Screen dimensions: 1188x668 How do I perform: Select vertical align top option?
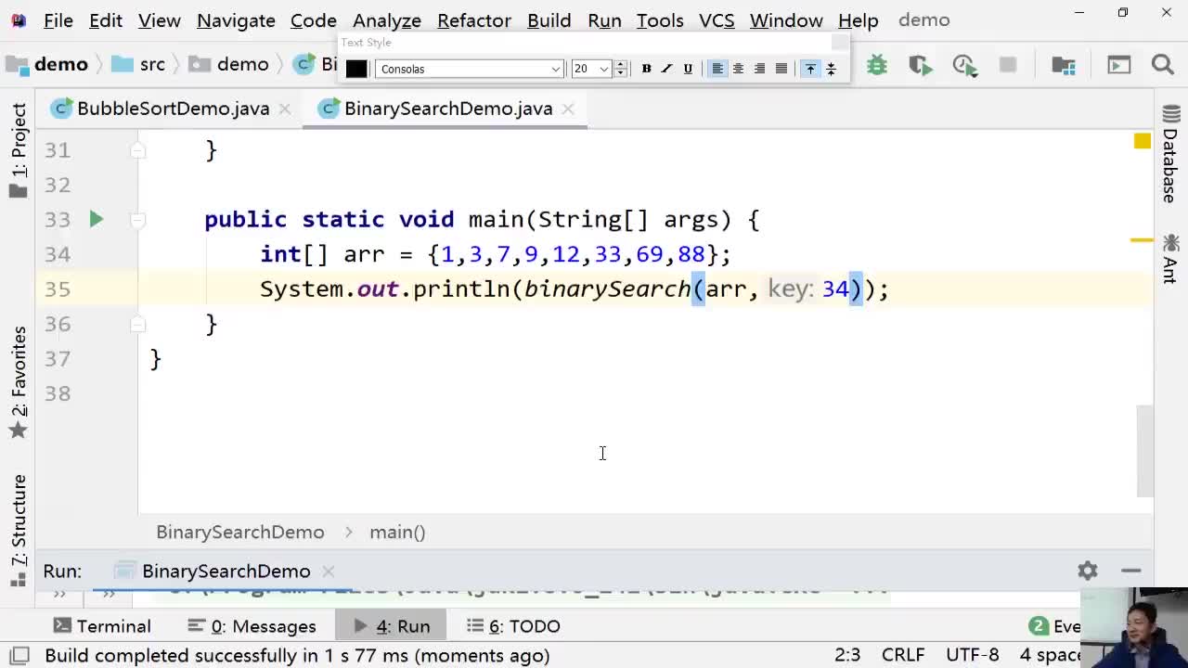click(810, 69)
